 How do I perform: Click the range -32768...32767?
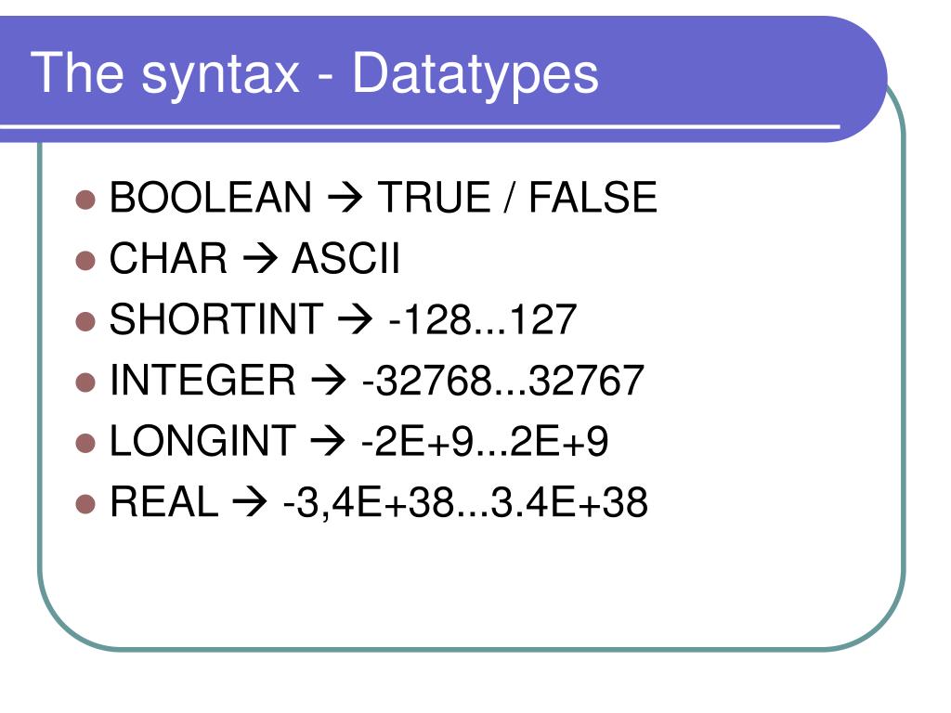click(x=502, y=381)
